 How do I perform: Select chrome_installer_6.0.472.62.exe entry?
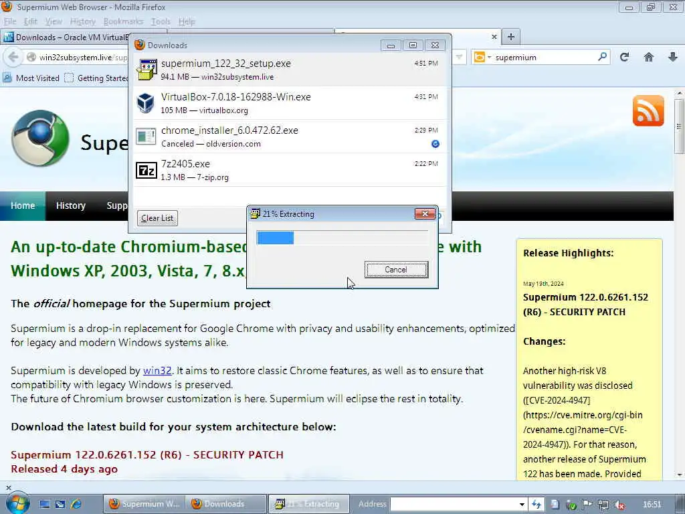tap(290, 137)
